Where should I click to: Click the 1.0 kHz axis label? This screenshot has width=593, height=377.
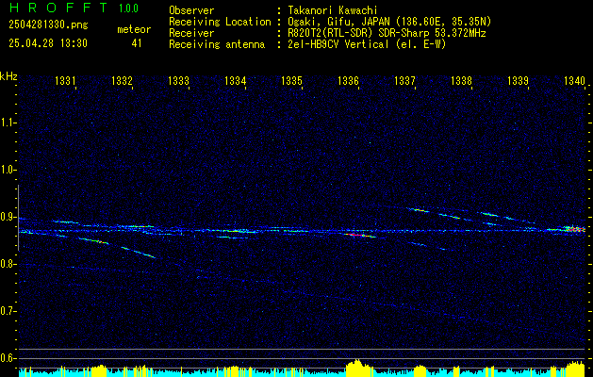coord(8,171)
